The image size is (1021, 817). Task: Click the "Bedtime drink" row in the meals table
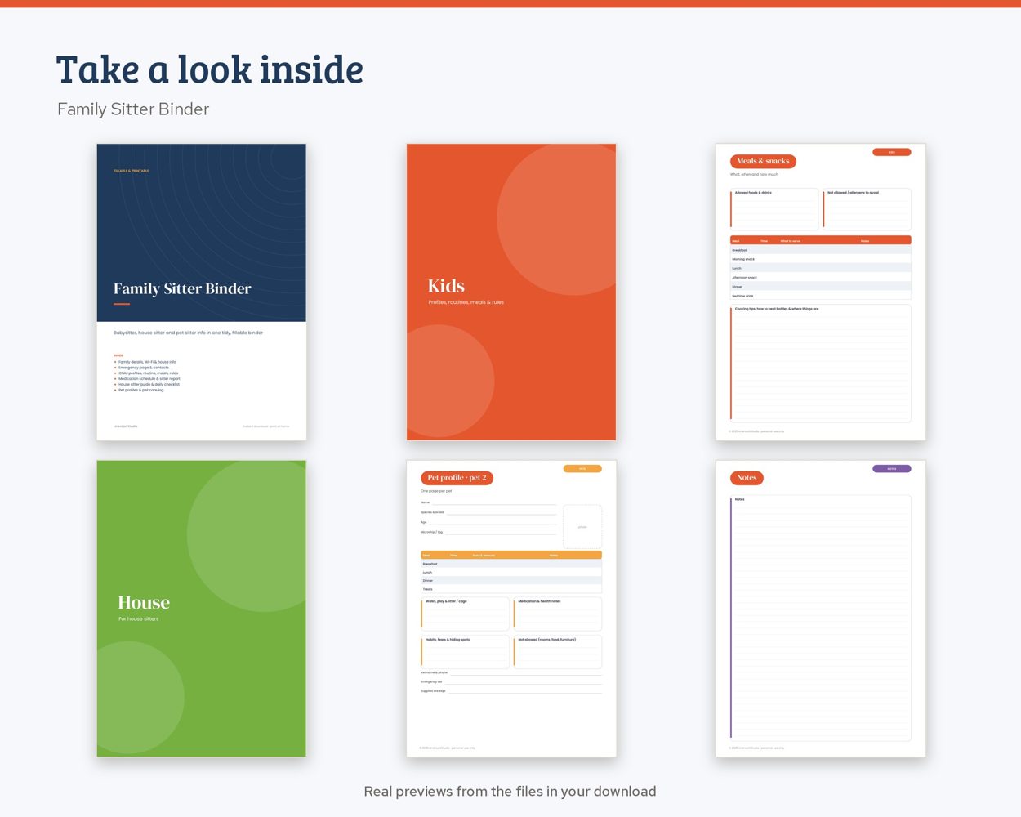click(820, 296)
